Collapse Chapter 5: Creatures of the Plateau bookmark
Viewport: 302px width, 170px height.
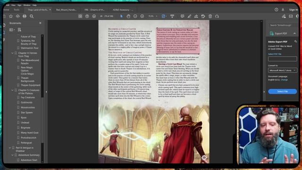pyautogui.click(x=13, y=90)
